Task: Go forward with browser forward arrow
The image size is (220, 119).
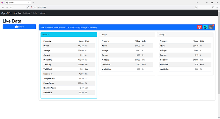Action: (x=7, y=7)
